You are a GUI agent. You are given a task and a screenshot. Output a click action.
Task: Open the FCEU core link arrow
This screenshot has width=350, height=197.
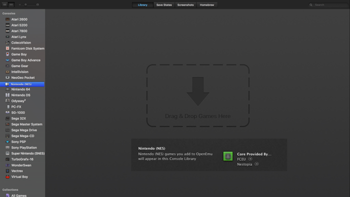[x=250, y=159]
